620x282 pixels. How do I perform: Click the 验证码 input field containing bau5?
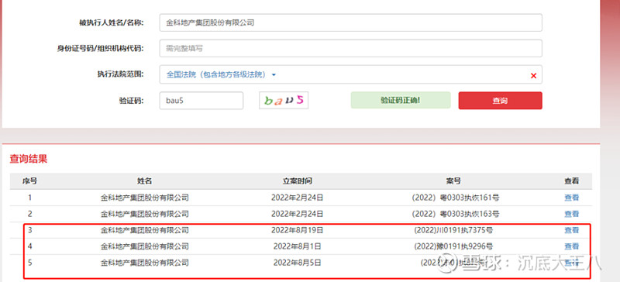[x=201, y=101]
